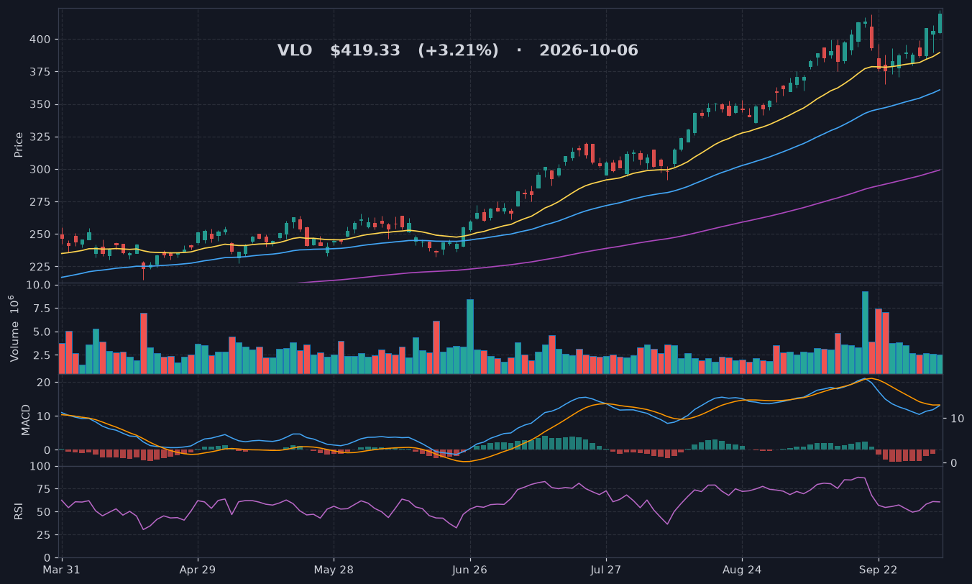The image size is (972, 584).
Task: Select the Mar 31 date label
Action: 62,570
